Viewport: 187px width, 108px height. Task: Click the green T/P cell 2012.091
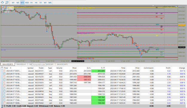[98, 71]
